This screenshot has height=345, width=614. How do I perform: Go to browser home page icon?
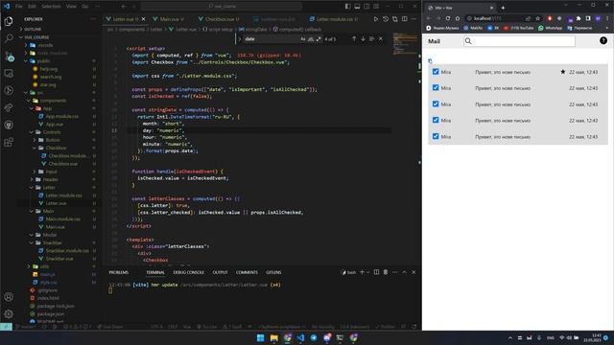coord(458,18)
